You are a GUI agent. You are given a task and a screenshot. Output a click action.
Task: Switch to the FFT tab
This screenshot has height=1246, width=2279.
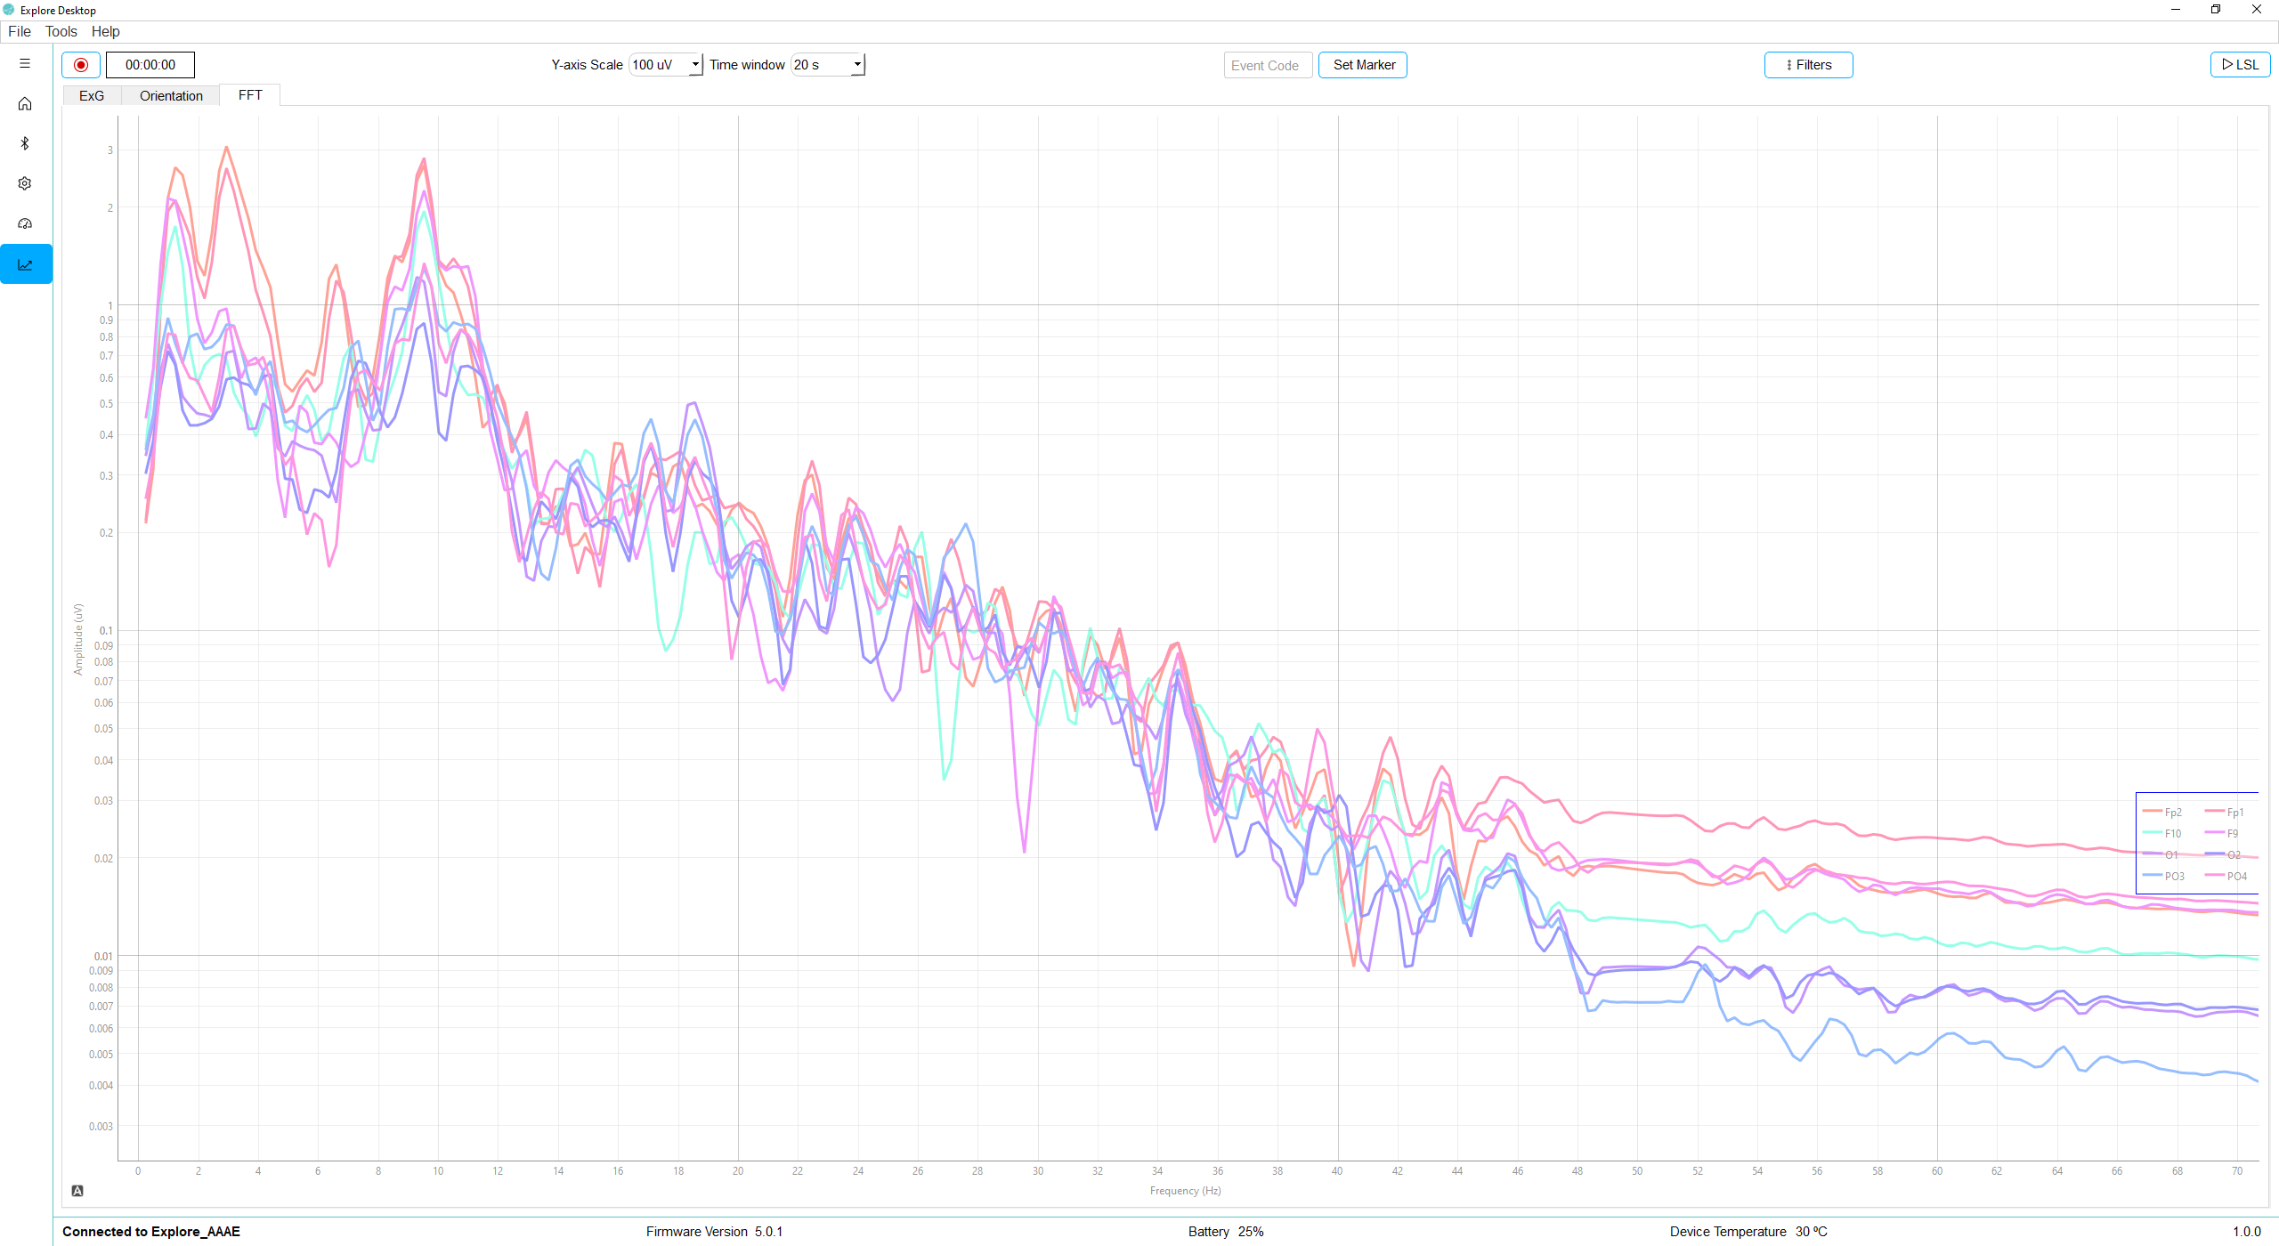(x=250, y=95)
